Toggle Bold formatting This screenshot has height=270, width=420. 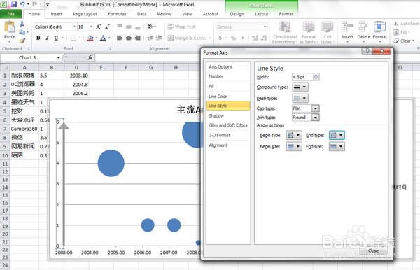[x=38, y=38]
